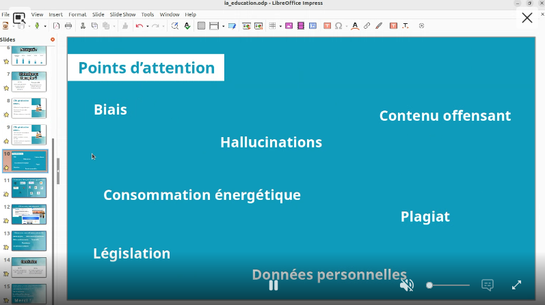The width and height of the screenshot is (545, 305).
Task: Start slideshow from current slide icon
Action: click(258, 26)
